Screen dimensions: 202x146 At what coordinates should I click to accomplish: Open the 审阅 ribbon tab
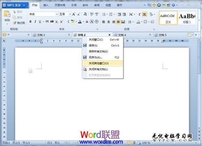pos(97,5)
